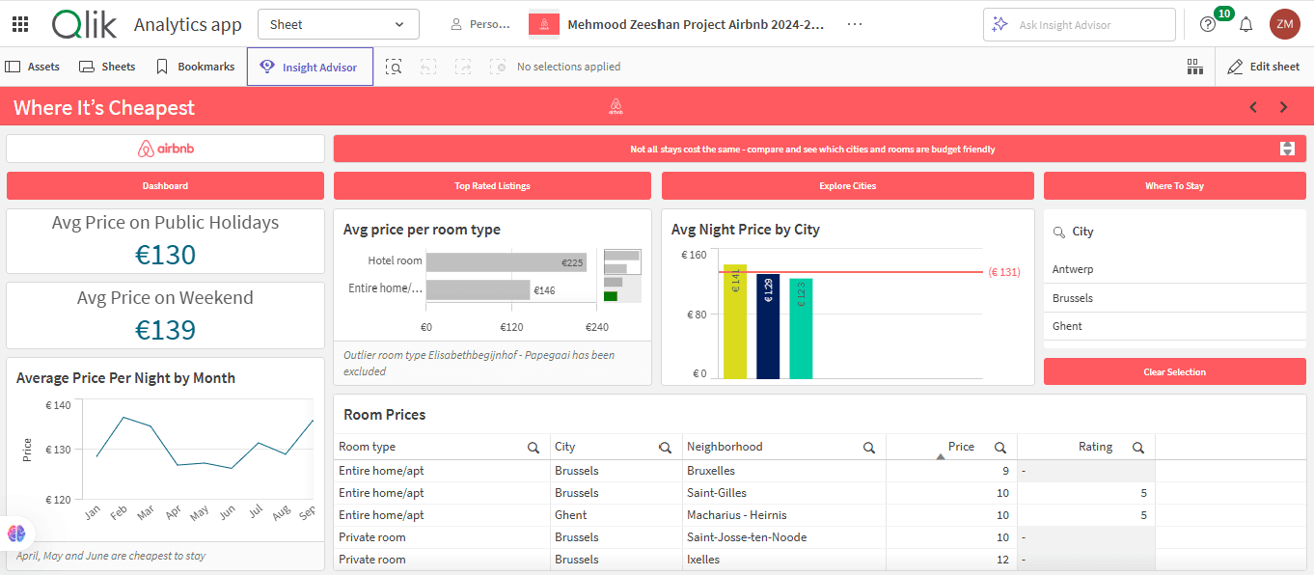Viewport: 1314px width, 575px height.
Task: Open the sheet grid layout icon
Action: pyautogui.click(x=1194, y=67)
